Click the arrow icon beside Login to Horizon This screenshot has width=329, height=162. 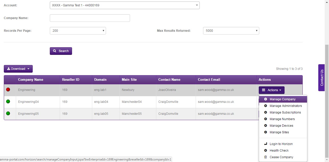265,144
